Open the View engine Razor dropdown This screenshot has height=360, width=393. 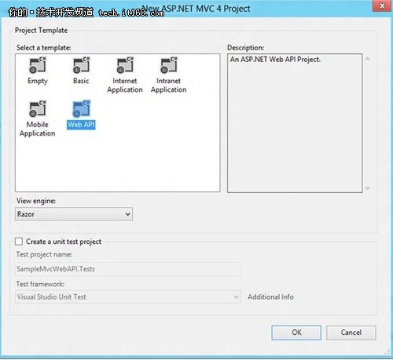click(x=74, y=214)
